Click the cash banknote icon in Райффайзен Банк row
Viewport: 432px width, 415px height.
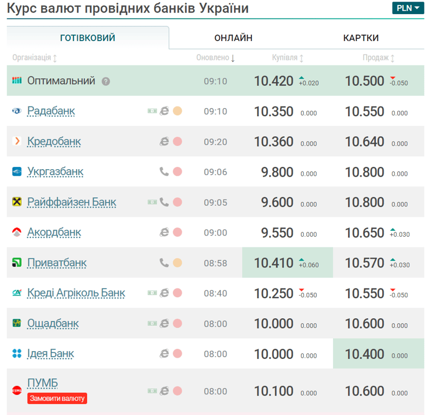click(x=152, y=202)
